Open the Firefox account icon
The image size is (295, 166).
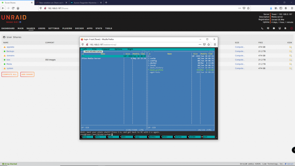coord(286,8)
